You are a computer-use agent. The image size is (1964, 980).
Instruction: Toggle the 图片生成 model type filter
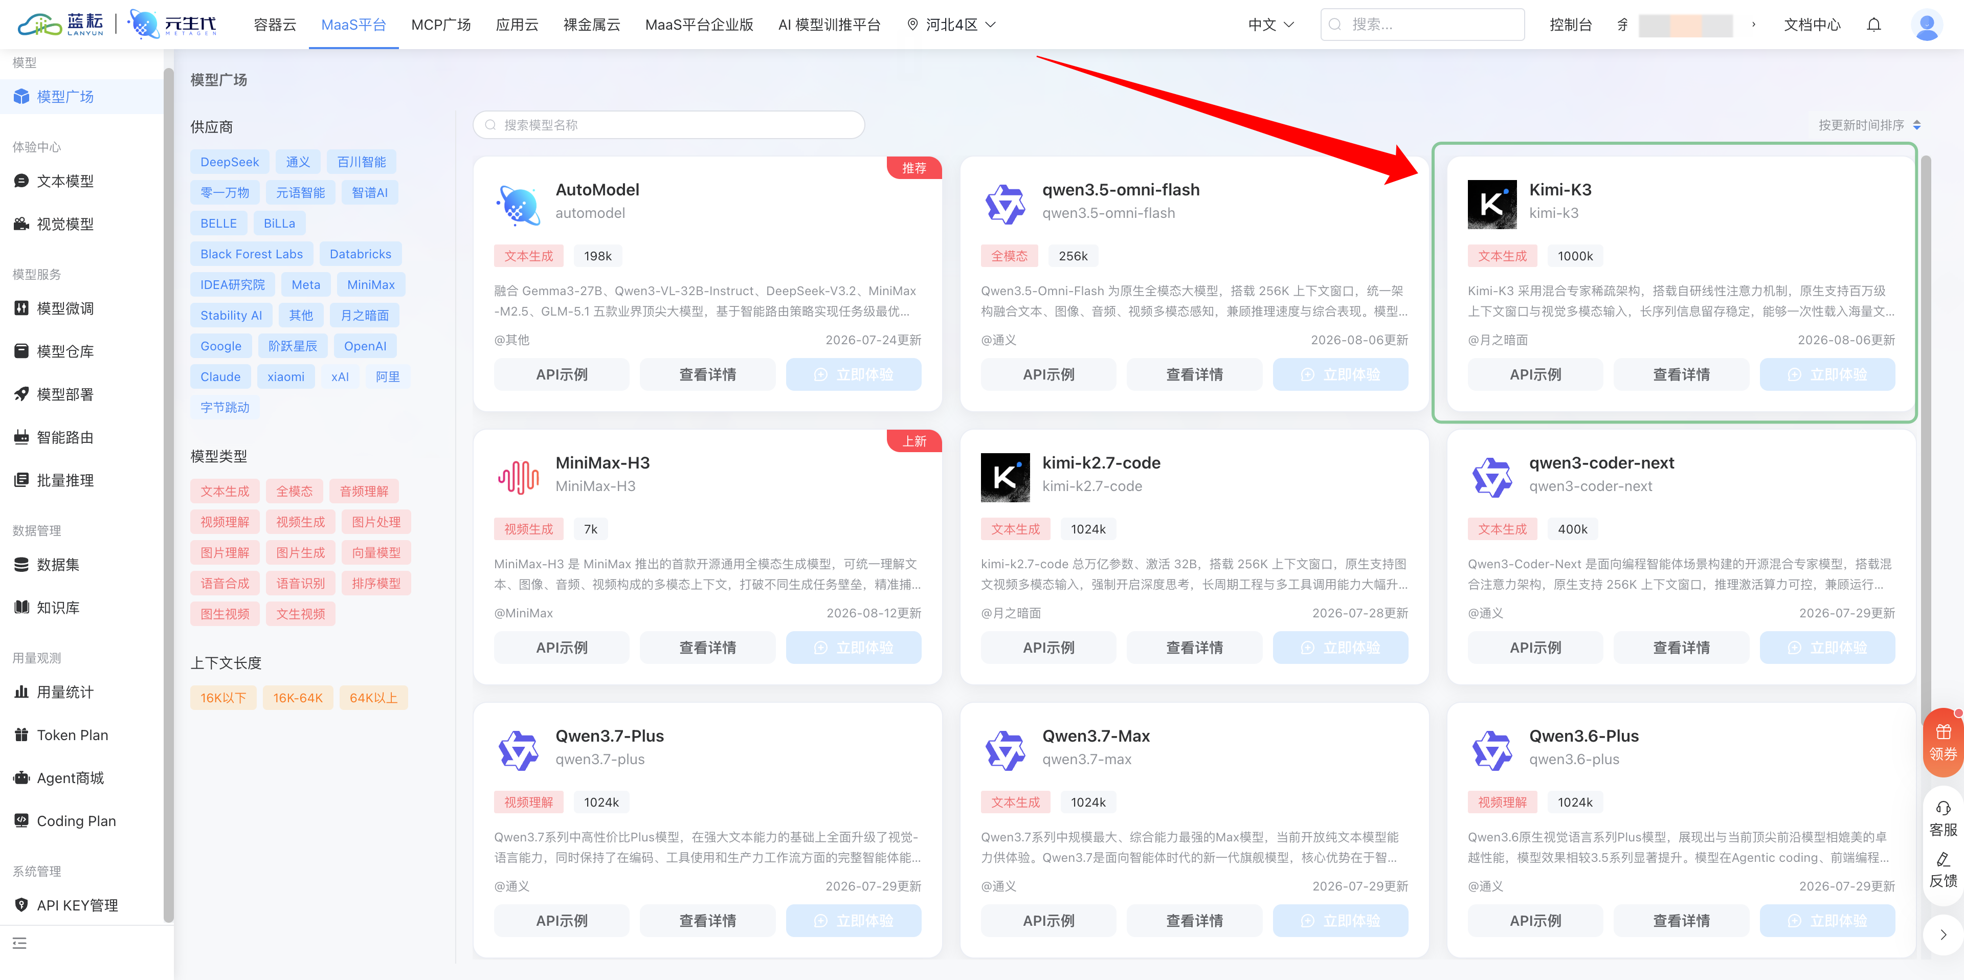point(300,552)
